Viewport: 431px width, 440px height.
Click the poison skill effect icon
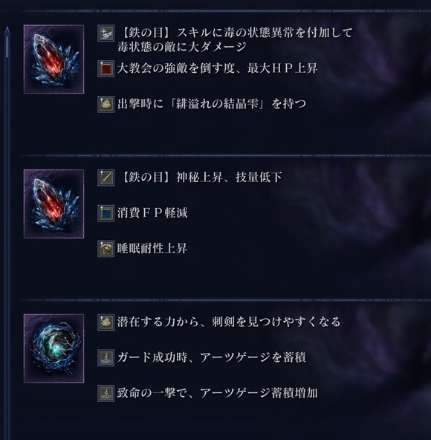pyautogui.click(x=106, y=33)
